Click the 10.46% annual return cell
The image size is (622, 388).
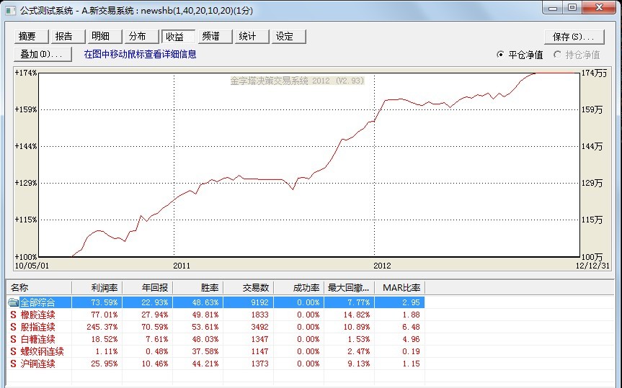click(x=155, y=364)
